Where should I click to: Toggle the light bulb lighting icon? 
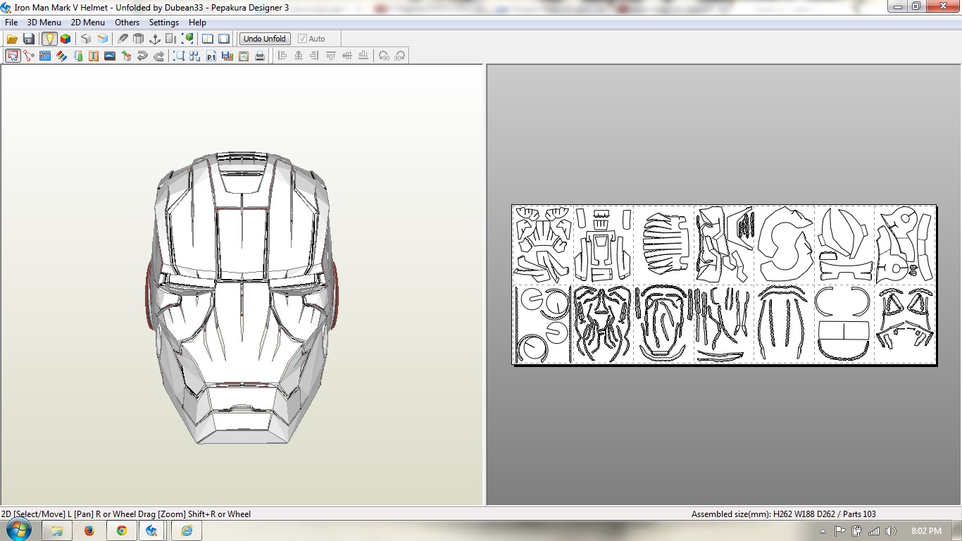49,39
